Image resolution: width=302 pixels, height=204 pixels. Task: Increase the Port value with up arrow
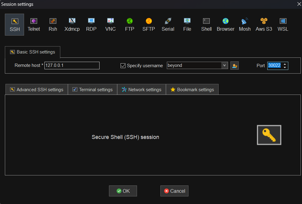coord(285,64)
